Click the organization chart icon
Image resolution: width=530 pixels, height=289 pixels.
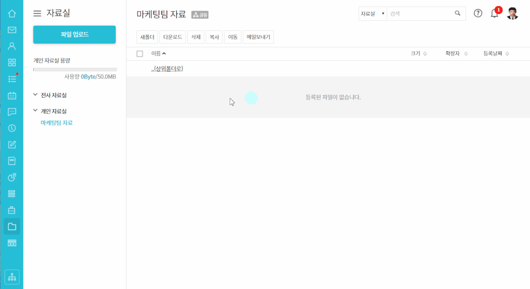[12, 277]
